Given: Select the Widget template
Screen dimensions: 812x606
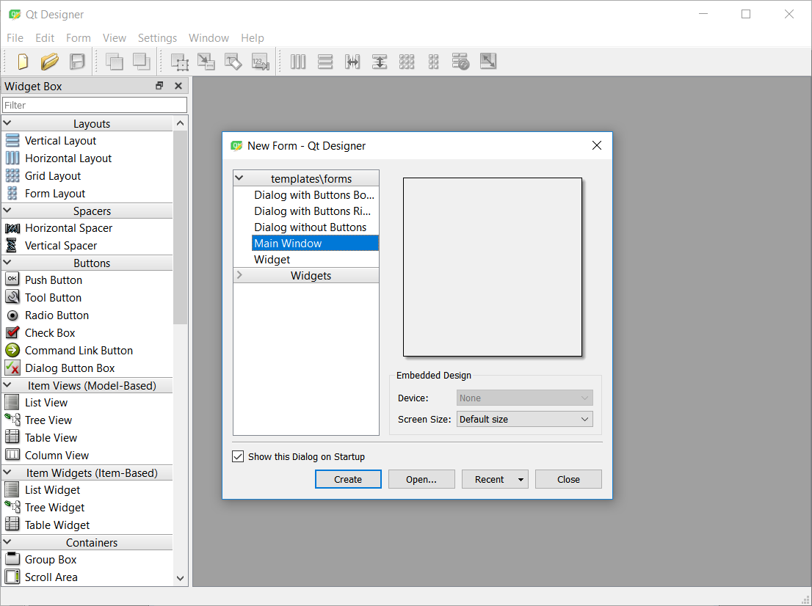Looking at the screenshot, I should [272, 259].
